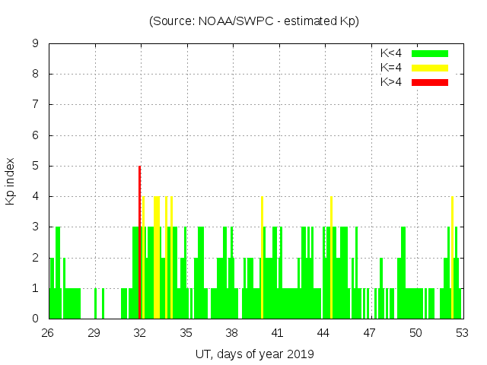Click the green K<4 legend swatch
The height and width of the screenshot is (365, 487).
point(430,53)
